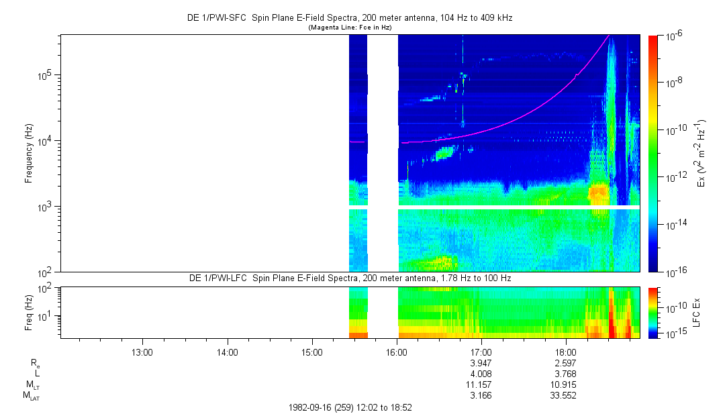
Task: Click the 13:00 time tick label
Action: 142,352
